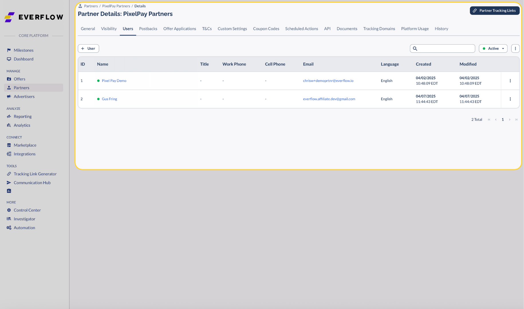Open the Offer Applications tab
524x309 pixels.
(180, 29)
